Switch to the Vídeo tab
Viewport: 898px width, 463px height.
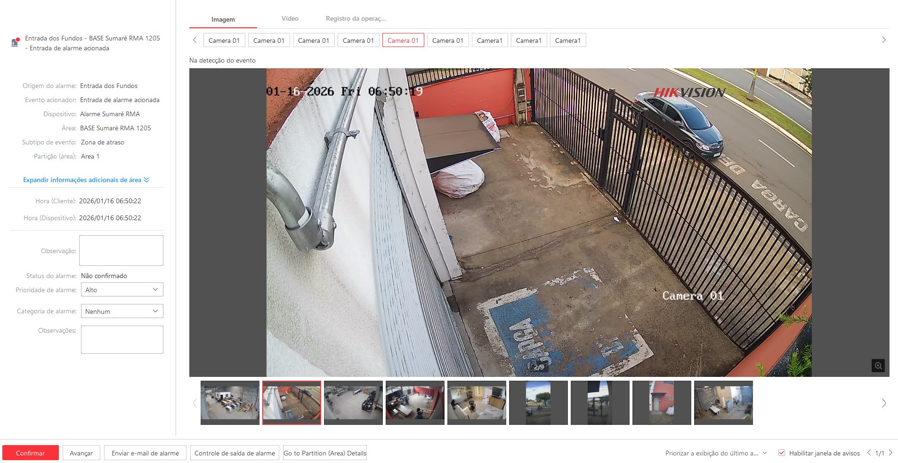pos(290,18)
